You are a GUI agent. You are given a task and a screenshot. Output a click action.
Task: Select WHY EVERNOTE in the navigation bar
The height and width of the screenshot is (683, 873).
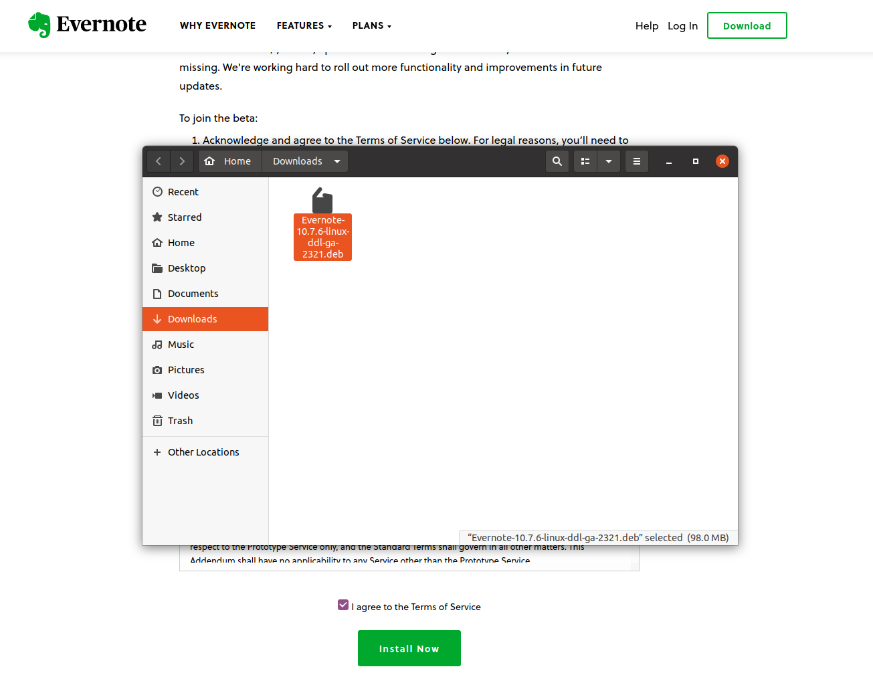coord(217,25)
